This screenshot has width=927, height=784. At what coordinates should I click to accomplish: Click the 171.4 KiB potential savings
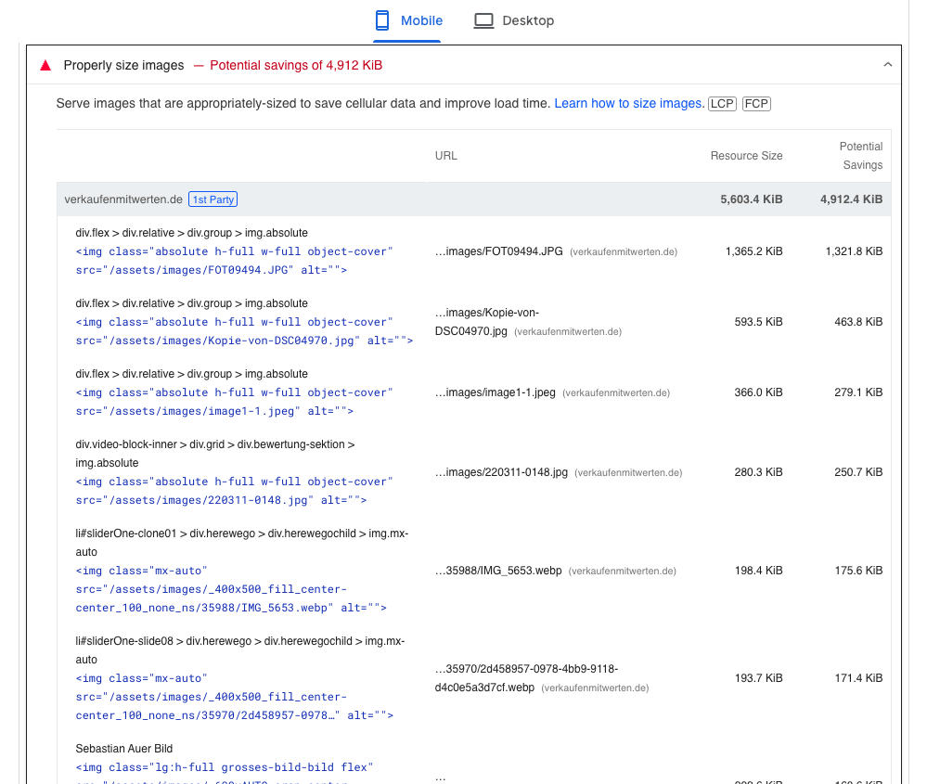[x=858, y=678]
